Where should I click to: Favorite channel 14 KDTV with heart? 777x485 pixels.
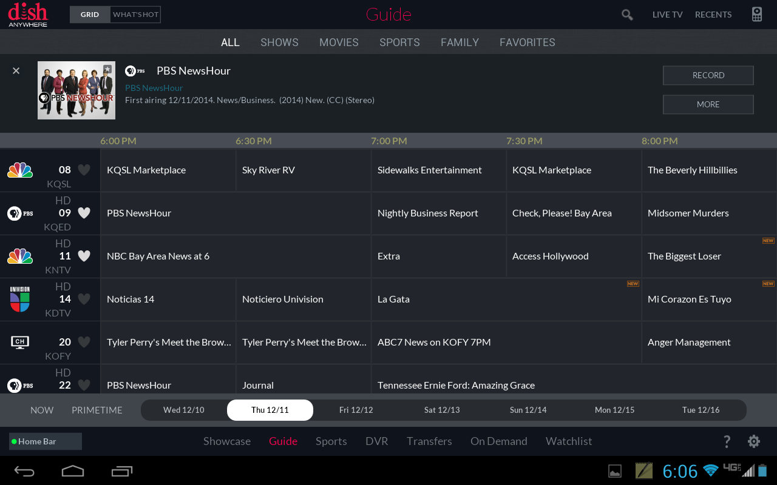(84, 299)
